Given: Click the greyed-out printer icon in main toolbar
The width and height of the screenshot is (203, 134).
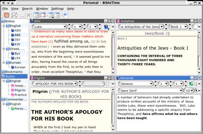Looking at the screenshot, I should pos(22,15).
